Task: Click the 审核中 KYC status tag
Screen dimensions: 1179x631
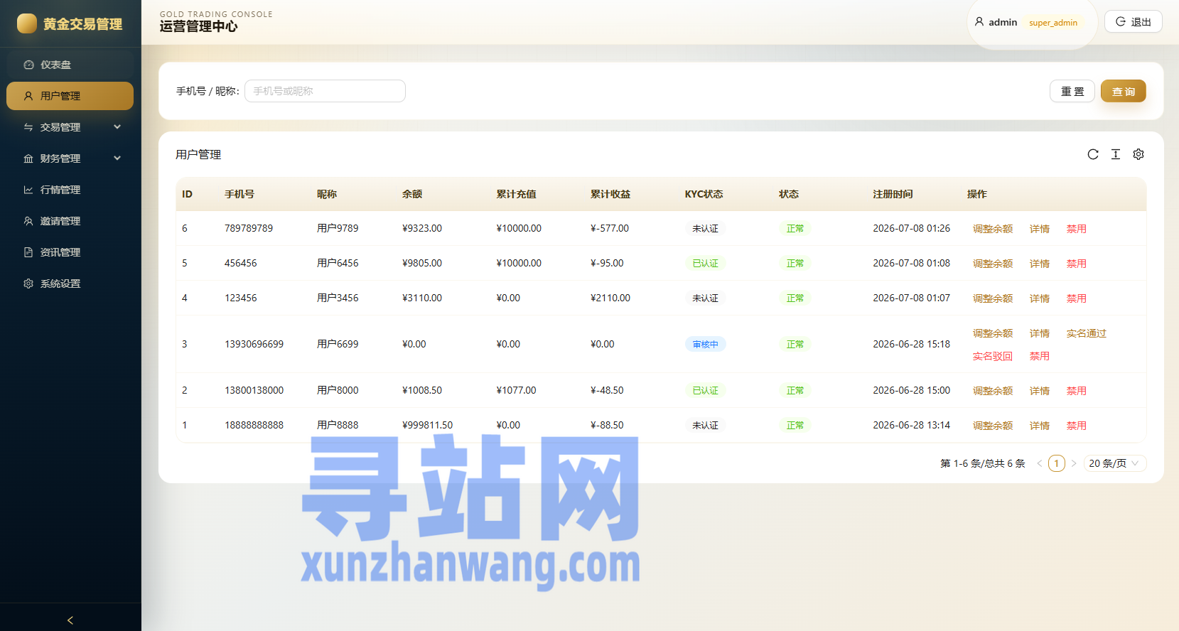Action: pyautogui.click(x=706, y=345)
